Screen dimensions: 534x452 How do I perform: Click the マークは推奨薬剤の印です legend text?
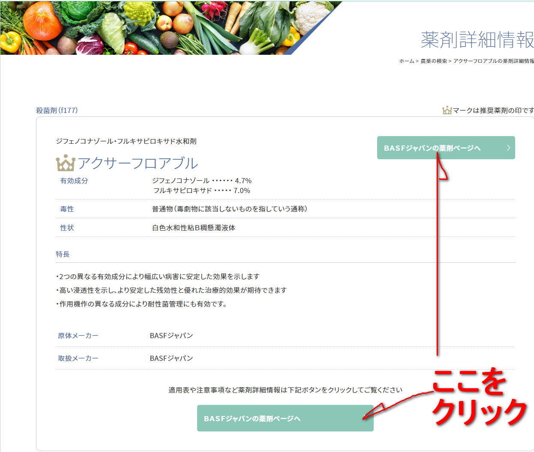coord(493,110)
